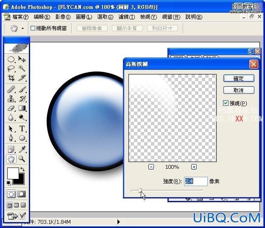Switch to standard screen mode
265x228 pixels.
(9, 205)
